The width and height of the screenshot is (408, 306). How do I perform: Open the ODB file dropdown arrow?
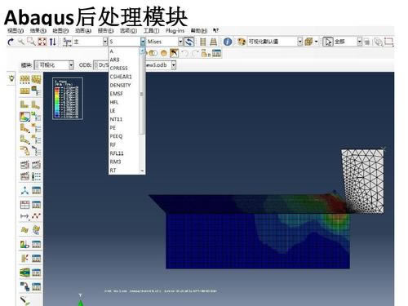coord(174,65)
